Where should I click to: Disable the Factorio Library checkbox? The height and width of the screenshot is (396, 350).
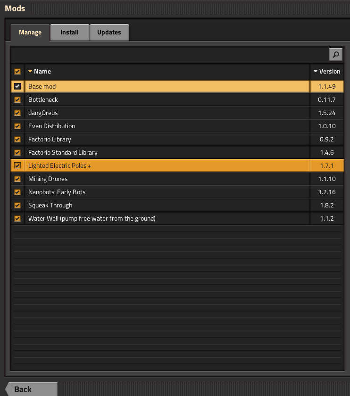click(17, 140)
